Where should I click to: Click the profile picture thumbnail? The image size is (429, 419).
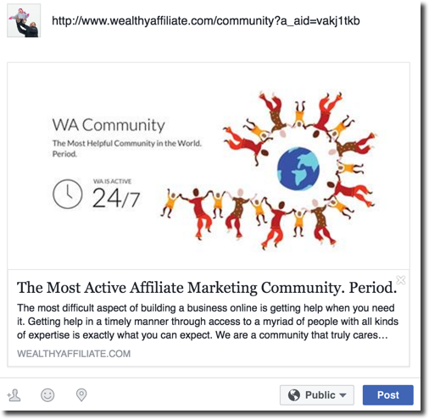click(x=24, y=20)
